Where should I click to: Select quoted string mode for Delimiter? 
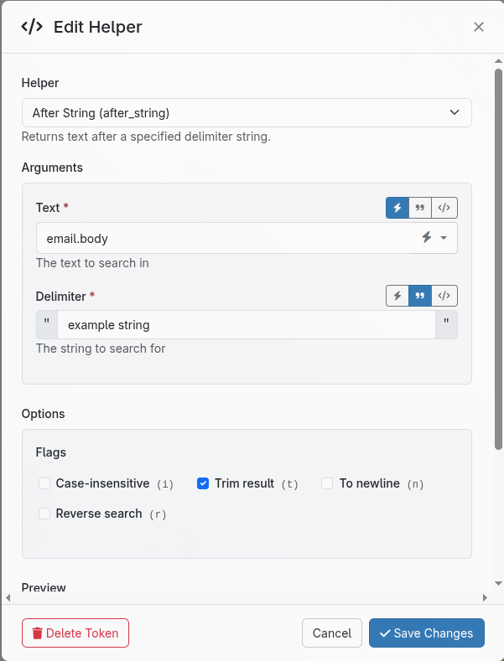(x=421, y=297)
